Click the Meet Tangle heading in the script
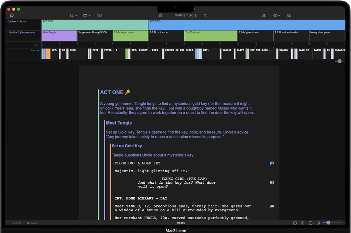The image size is (351, 233). tap(119, 123)
